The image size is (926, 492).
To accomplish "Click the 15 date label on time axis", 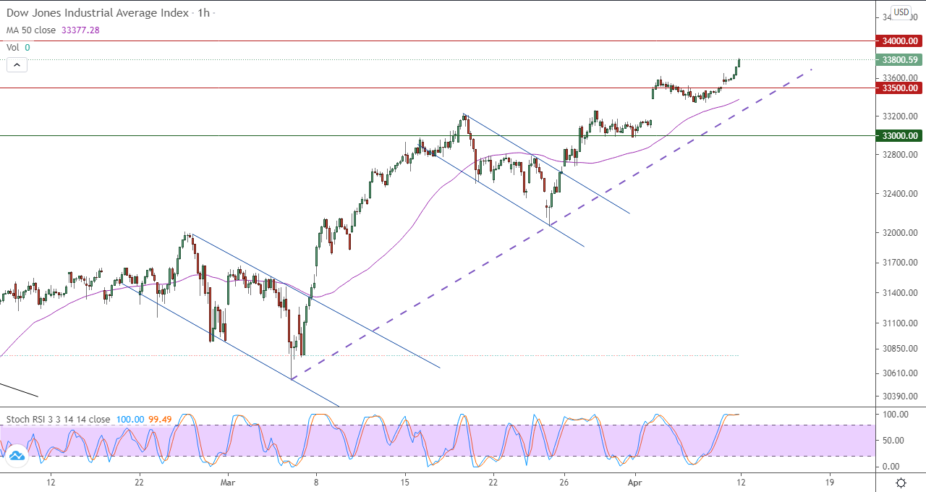I will [405, 481].
